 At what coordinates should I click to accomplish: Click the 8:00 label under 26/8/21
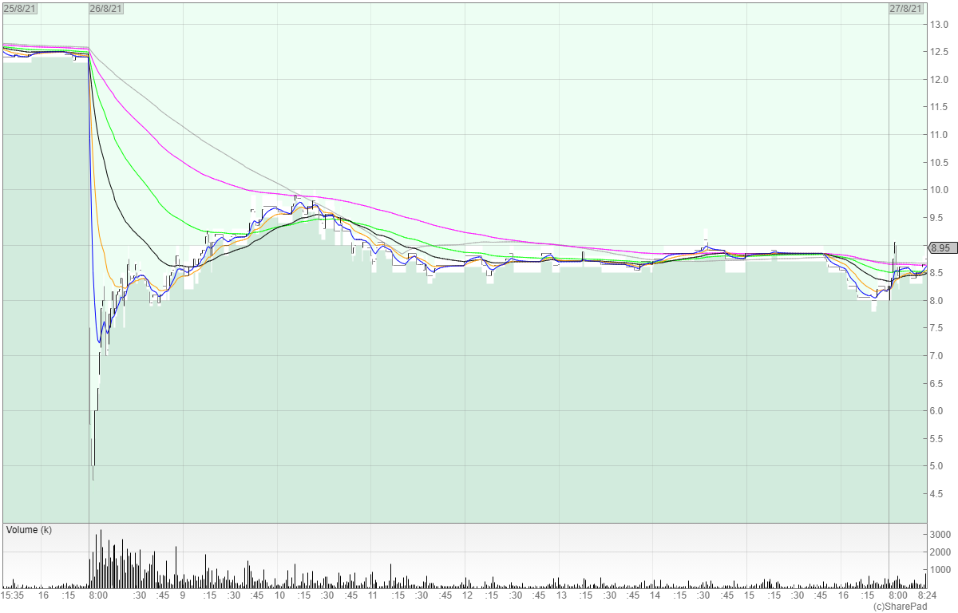click(97, 595)
